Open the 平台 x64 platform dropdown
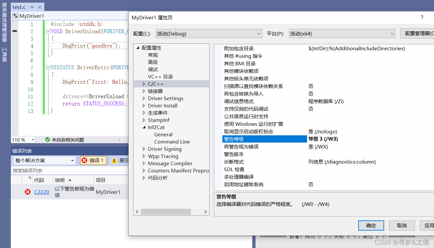Image resolution: width=434 pixels, height=248 pixels. [x=342, y=34]
